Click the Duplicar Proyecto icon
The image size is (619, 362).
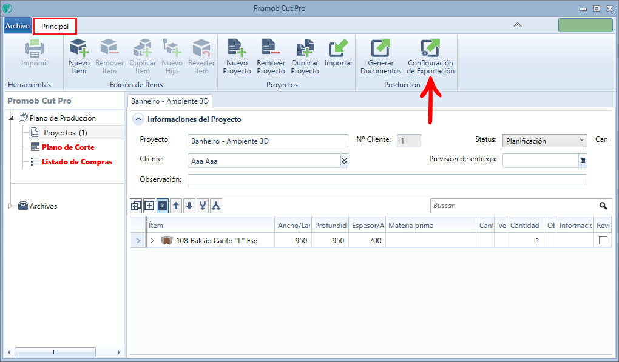point(305,49)
